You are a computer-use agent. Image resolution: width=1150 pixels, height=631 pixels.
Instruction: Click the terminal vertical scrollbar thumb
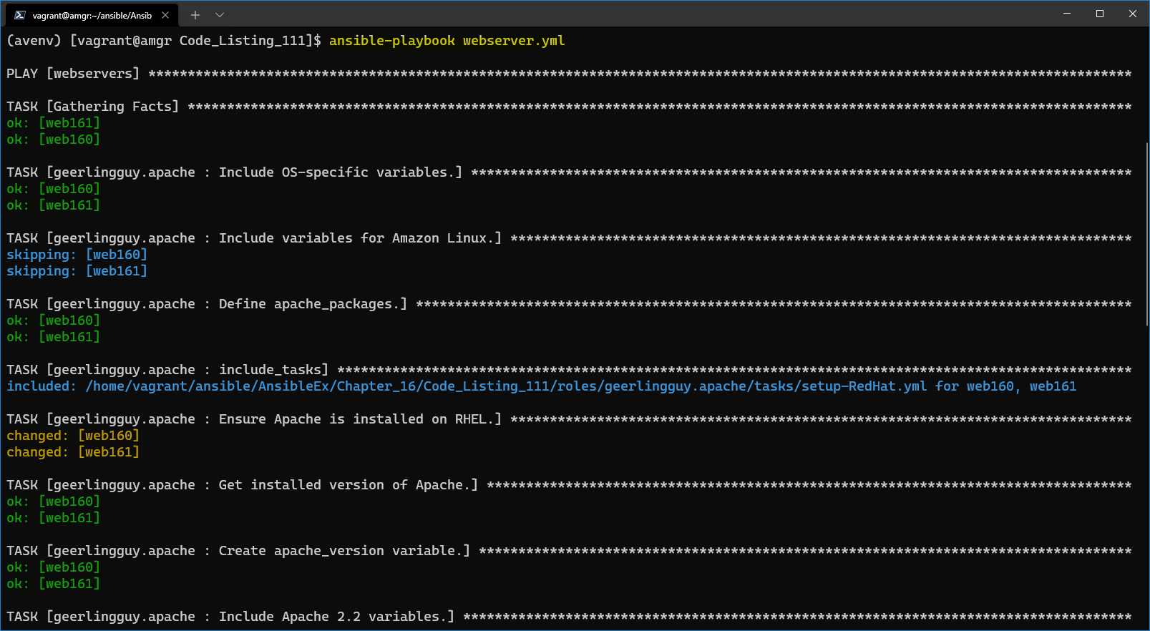click(x=1146, y=235)
